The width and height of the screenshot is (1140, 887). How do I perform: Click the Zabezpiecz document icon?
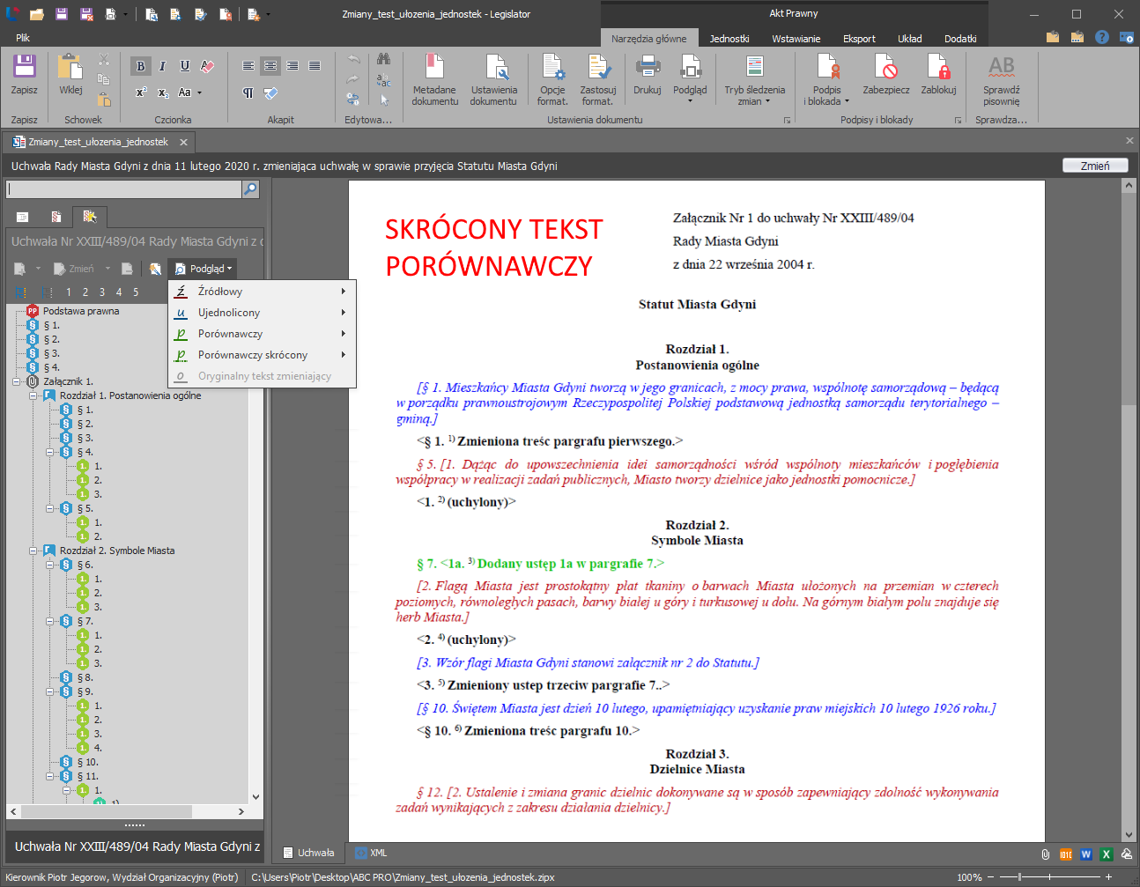pos(885,66)
